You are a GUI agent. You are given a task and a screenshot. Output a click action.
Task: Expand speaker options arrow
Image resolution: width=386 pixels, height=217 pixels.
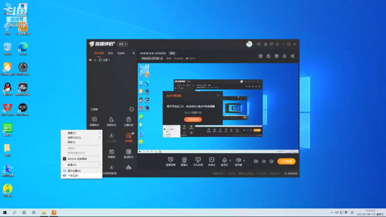(244, 161)
